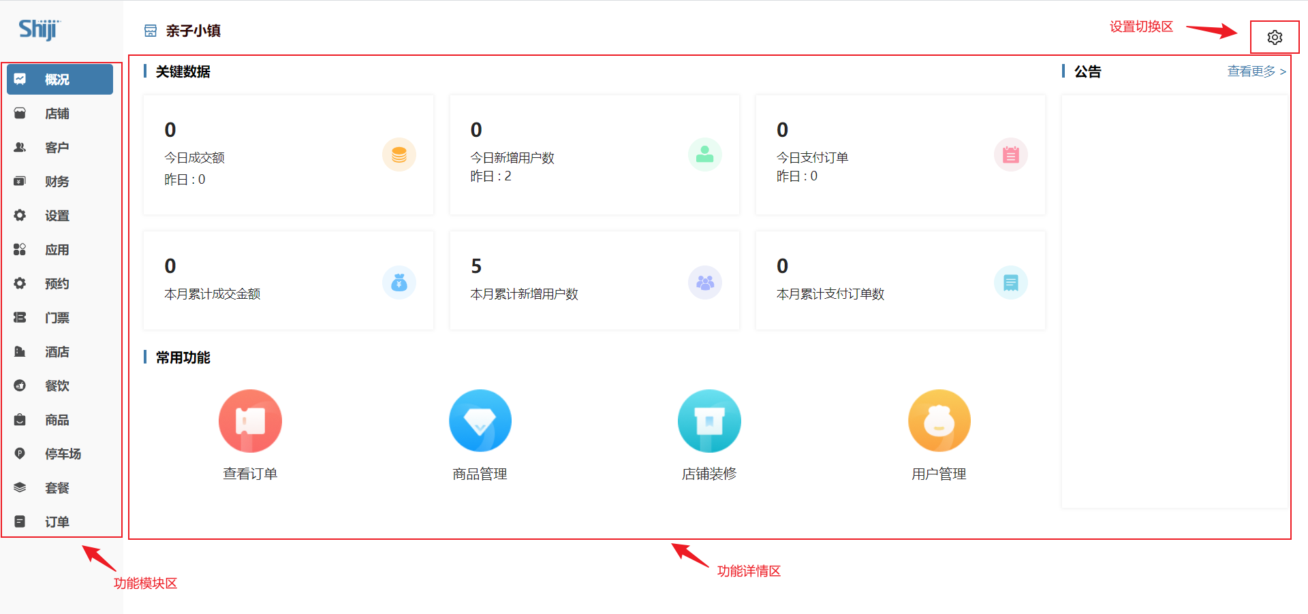The width and height of the screenshot is (1308, 614).
Task: Open the 设置 menu item
Action: point(60,215)
